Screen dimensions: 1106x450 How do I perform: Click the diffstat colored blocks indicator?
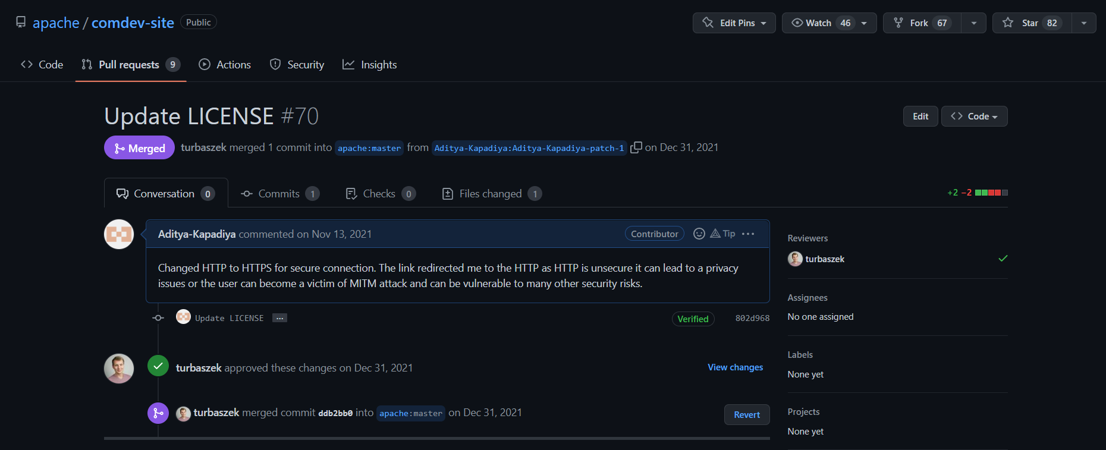[x=991, y=193]
